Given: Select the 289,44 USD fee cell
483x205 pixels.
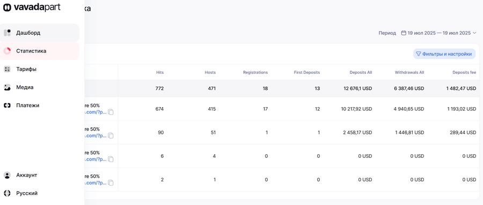Looking at the screenshot, I should click(463, 132).
